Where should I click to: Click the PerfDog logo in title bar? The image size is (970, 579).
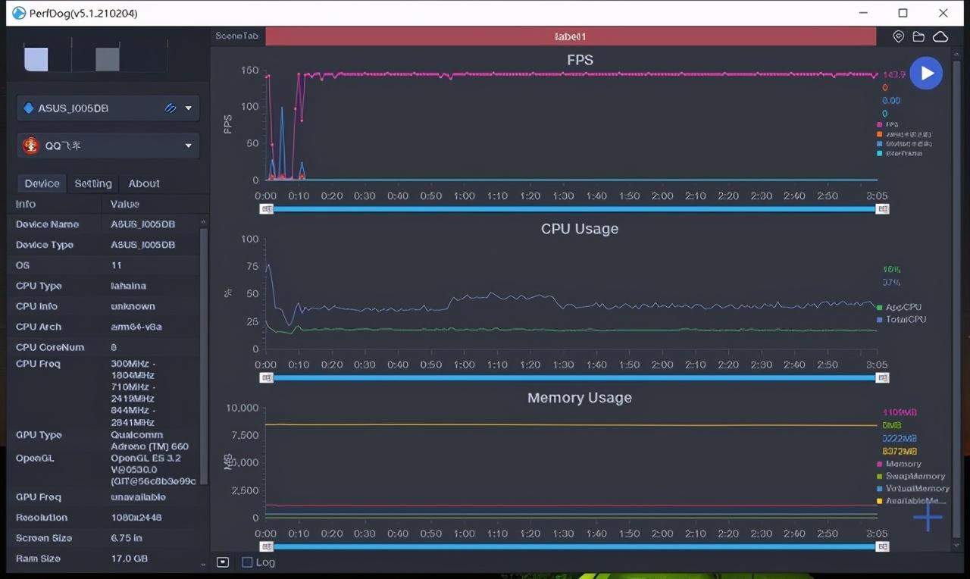[x=19, y=13]
